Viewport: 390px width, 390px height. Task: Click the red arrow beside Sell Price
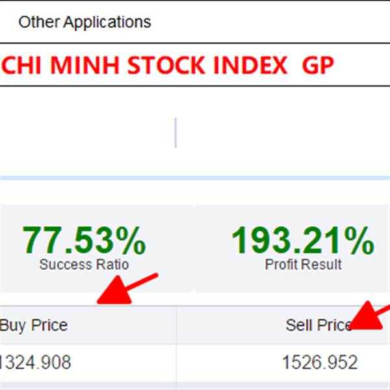370,315
